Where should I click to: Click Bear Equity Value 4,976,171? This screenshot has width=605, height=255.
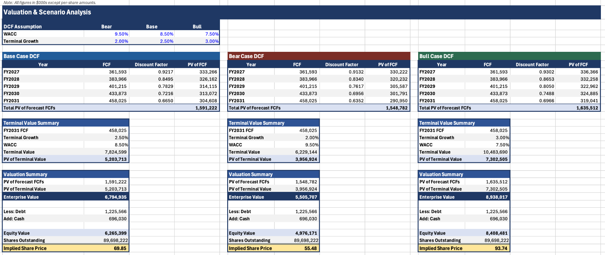306,233
